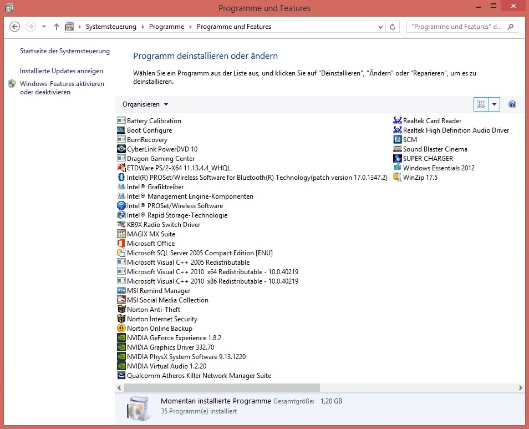The height and width of the screenshot is (429, 529).
Task: Click the KB9X Radio Switch Driver icon
Action: pos(121,224)
